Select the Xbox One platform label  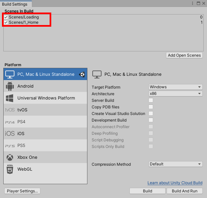[27, 157]
